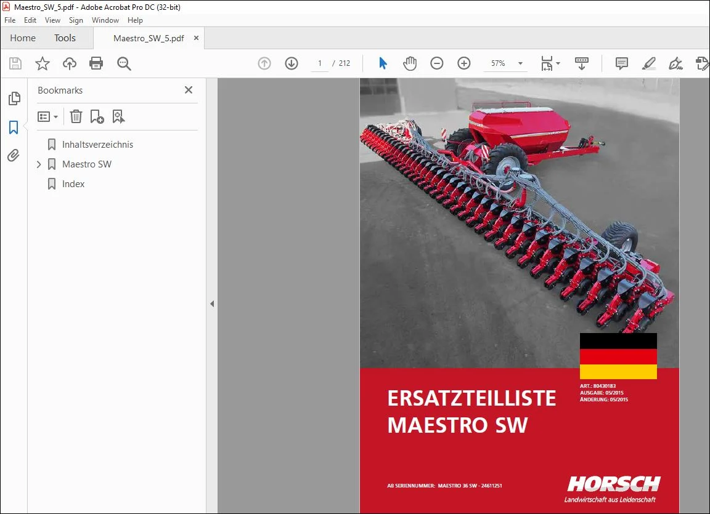Click the ERSATZTEILLISTE title on the page

(x=471, y=398)
